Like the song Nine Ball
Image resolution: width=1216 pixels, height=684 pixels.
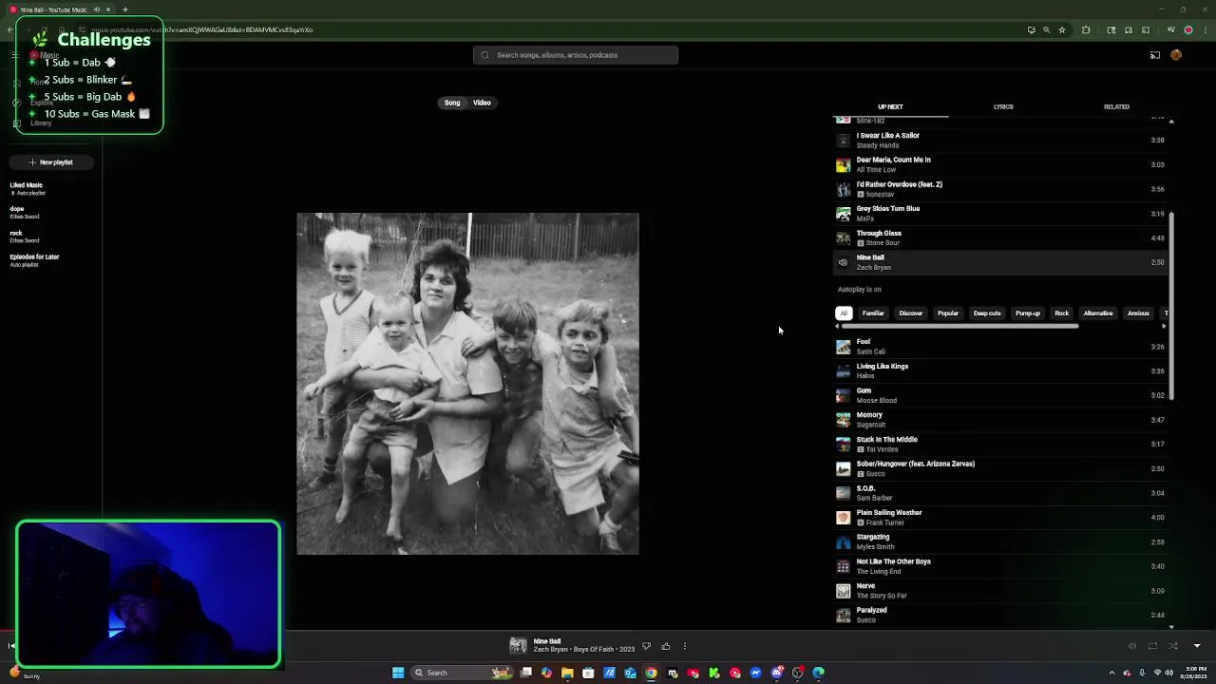pos(666,646)
